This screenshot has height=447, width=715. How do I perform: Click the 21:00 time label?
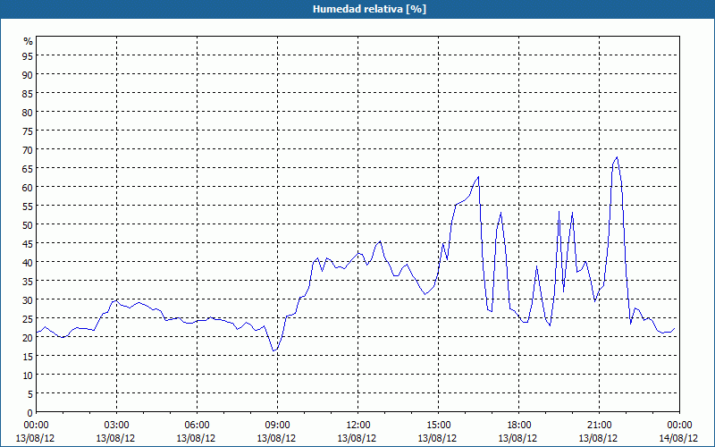tap(599, 426)
